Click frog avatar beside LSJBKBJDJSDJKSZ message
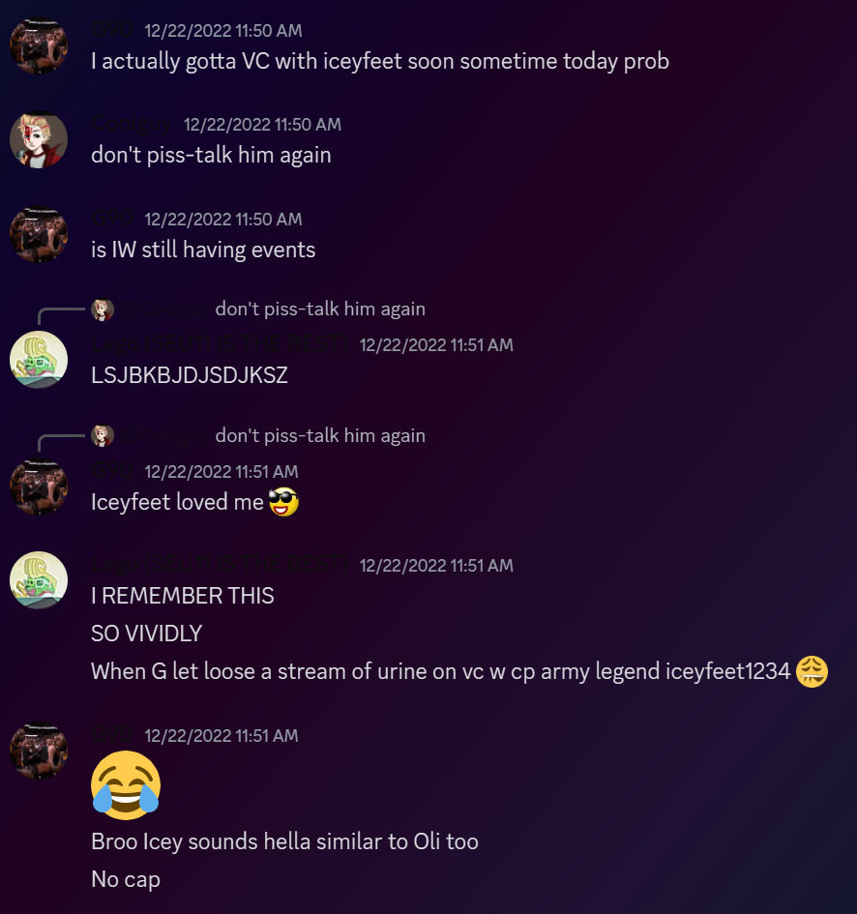 click(39, 360)
